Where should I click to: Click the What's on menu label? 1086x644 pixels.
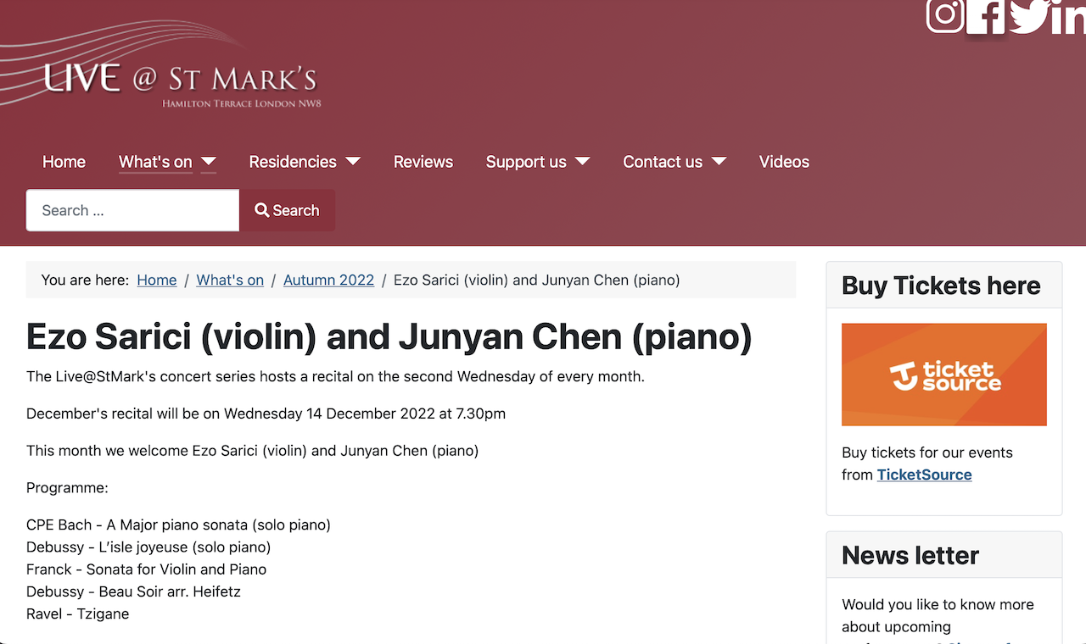[155, 162]
